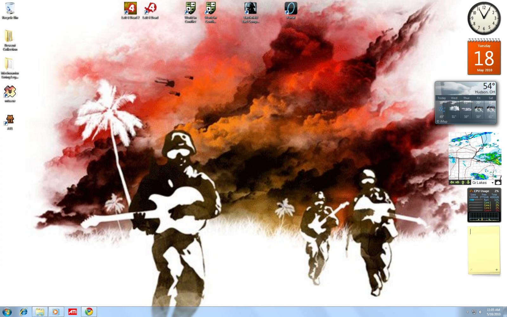Open the volume speaker tray icon
This screenshot has width=507, height=317.
pyautogui.click(x=480, y=312)
